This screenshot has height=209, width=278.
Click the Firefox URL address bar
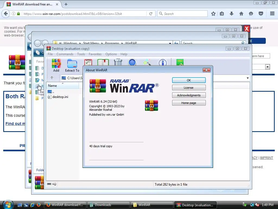pos(84,14)
